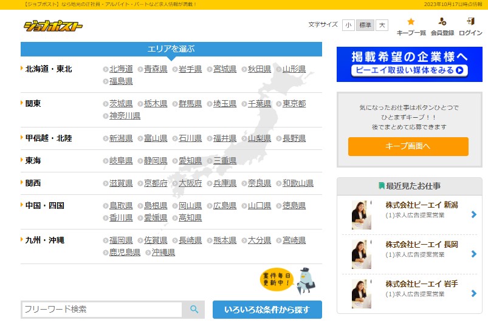Set text size to 標準

pos(365,25)
